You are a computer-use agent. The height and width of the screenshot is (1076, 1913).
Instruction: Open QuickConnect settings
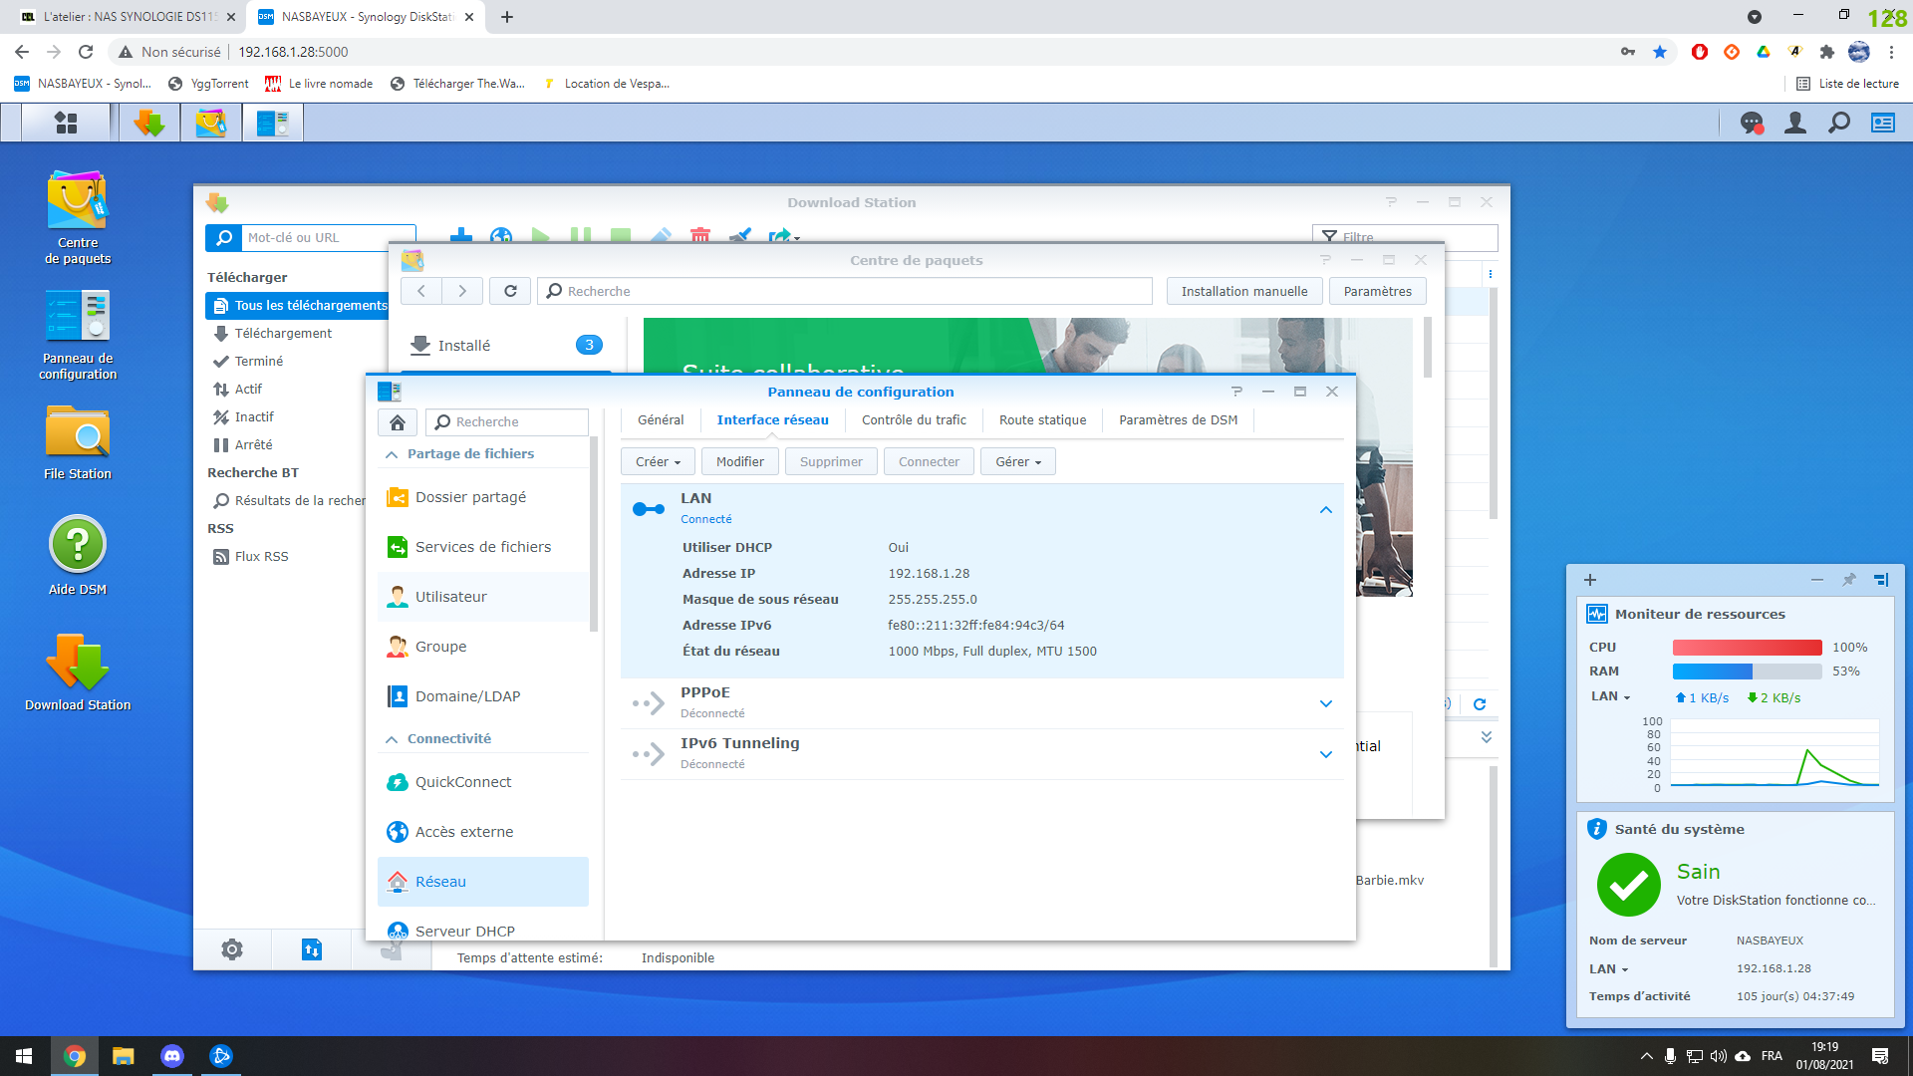click(x=483, y=782)
